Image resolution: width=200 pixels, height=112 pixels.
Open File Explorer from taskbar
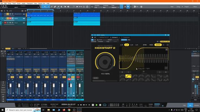click(x=49, y=110)
